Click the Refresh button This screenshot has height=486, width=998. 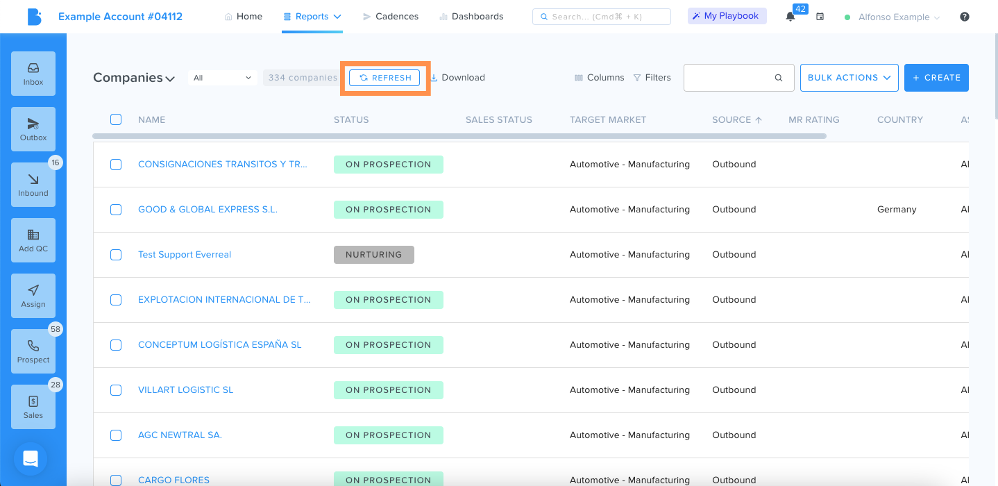384,78
